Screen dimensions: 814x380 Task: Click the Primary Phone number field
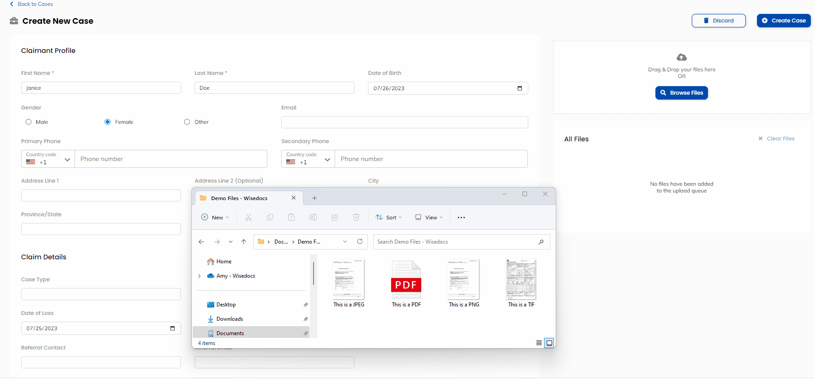[x=171, y=159]
